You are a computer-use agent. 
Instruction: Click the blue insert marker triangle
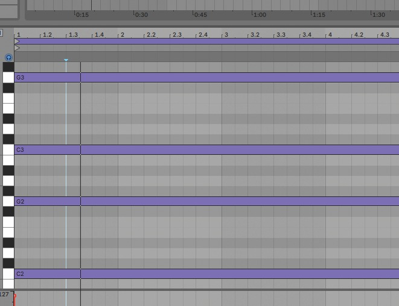point(66,60)
